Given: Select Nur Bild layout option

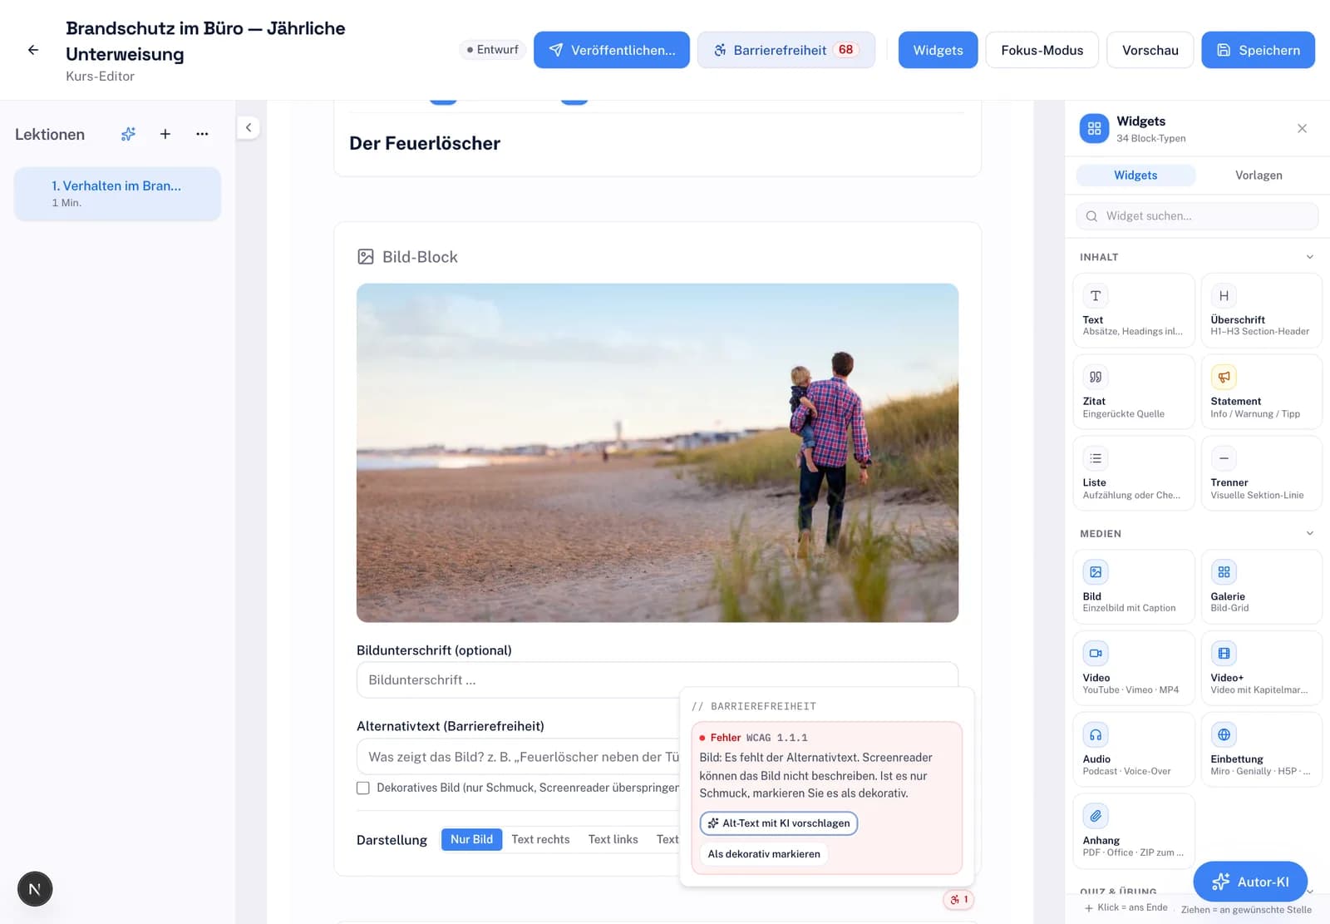Looking at the screenshot, I should tap(471, 839).
